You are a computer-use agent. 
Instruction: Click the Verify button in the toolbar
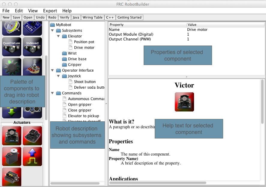(x=64, y=17)
